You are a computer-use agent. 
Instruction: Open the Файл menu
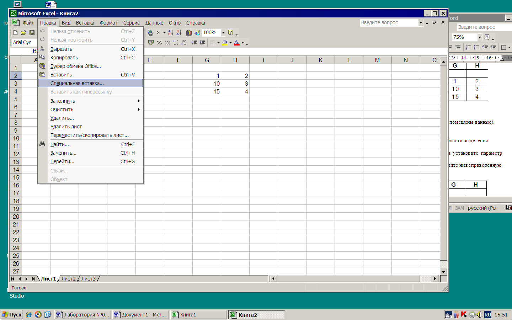click(x=28, y=23)
